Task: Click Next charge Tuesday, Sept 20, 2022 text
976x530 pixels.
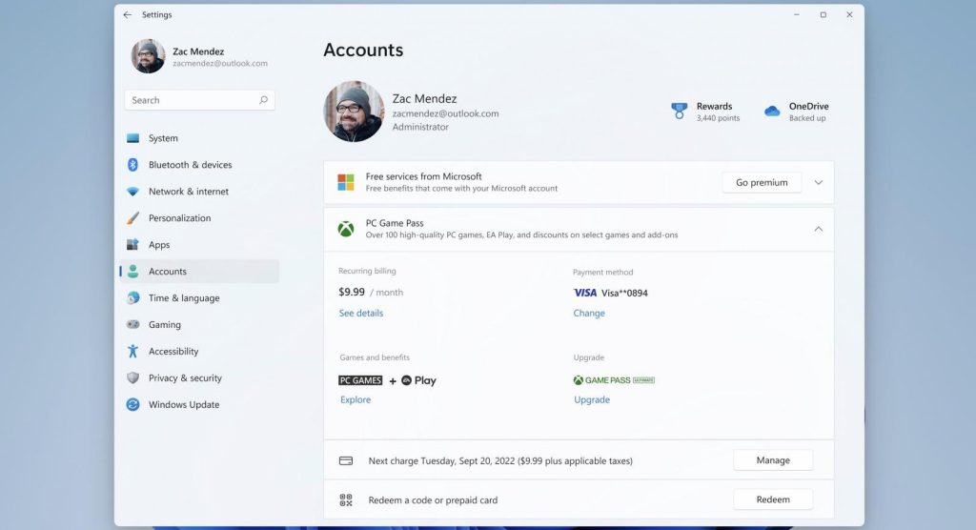Action: pos(500,460)
